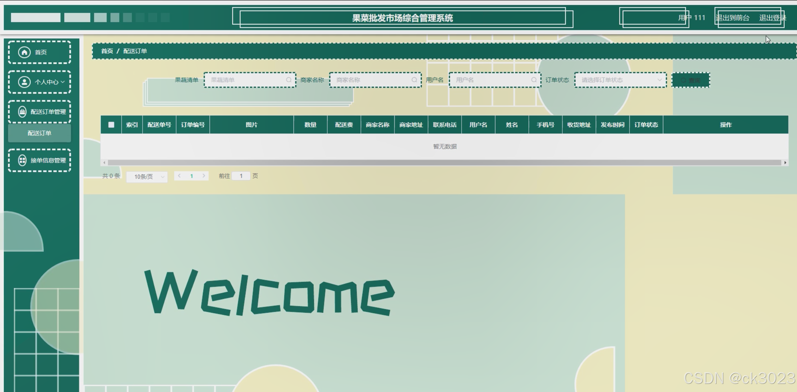Click search icon in 用户名 field
Viewport: 797px width, 392px height.
pyautogui.click(x=534, y=80)
